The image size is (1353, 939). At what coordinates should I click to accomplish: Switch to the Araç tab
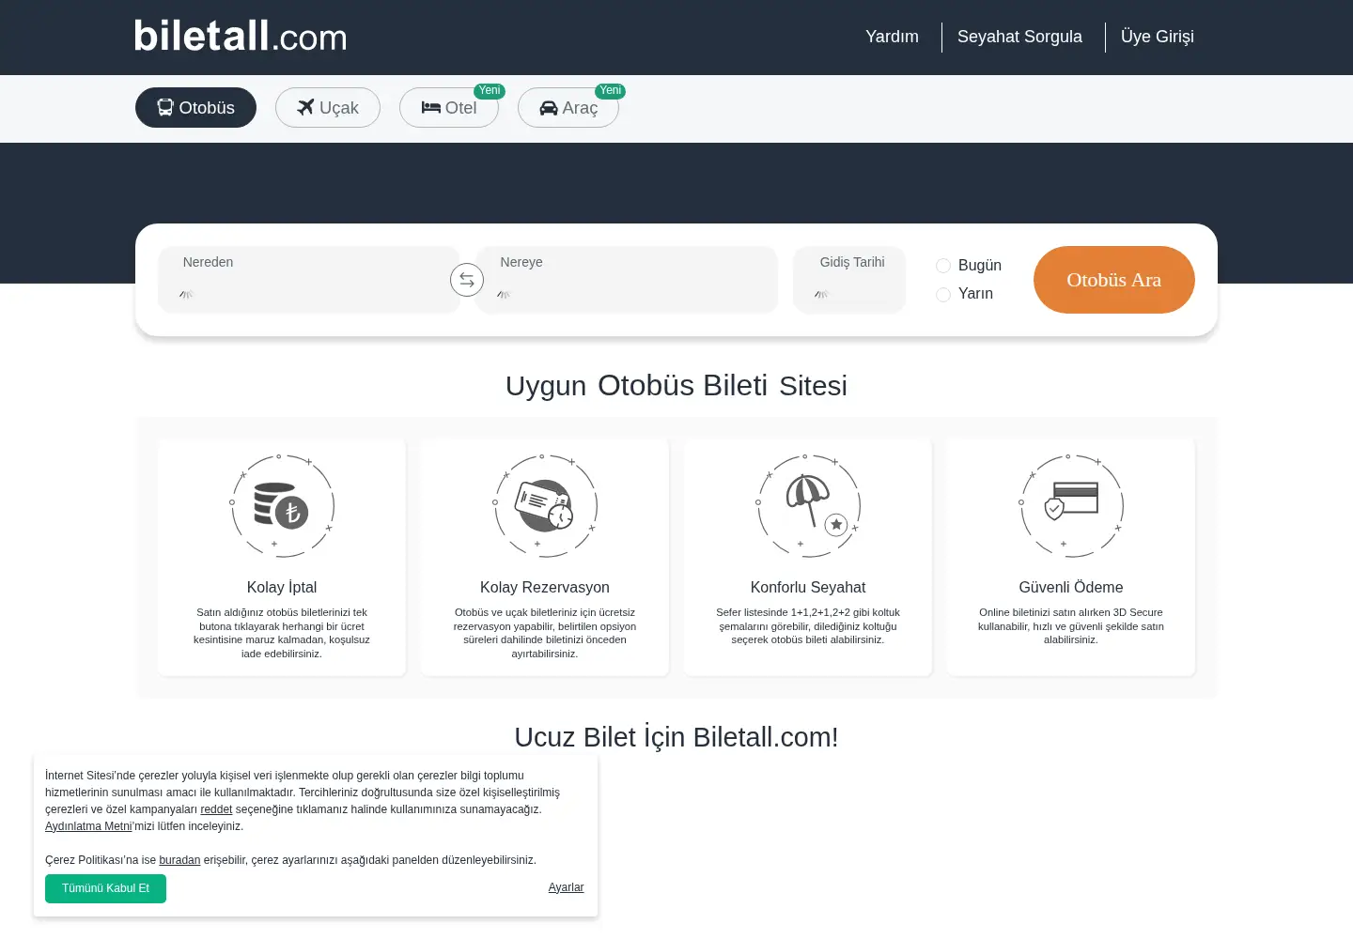coord(568,108)
